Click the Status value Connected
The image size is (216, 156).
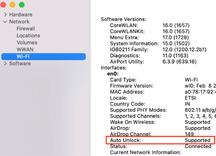(x=198, y=146)
